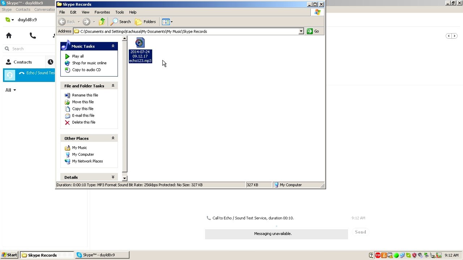
Task: Click Copy to audio CD link
Action: point(86,70)
